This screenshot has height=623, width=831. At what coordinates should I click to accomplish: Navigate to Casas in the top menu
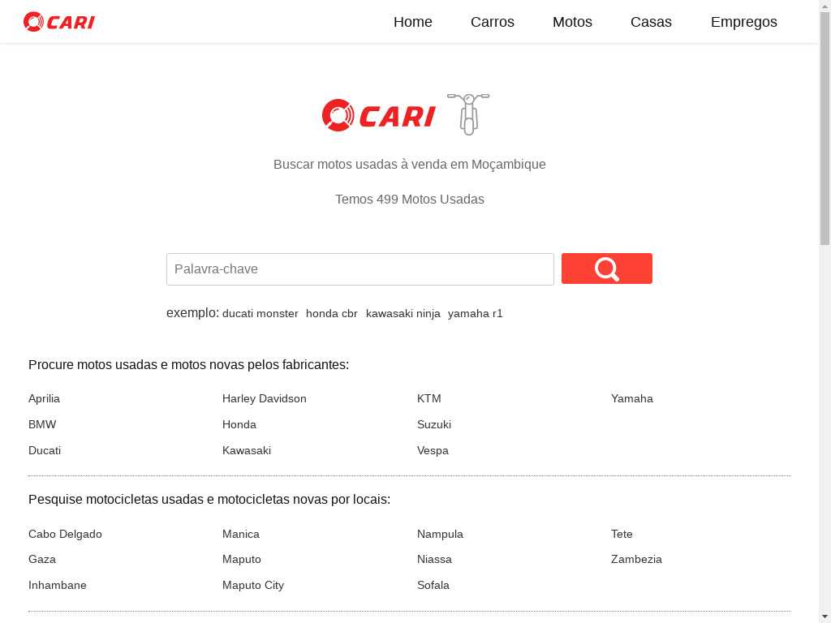(x=651, y=22)
